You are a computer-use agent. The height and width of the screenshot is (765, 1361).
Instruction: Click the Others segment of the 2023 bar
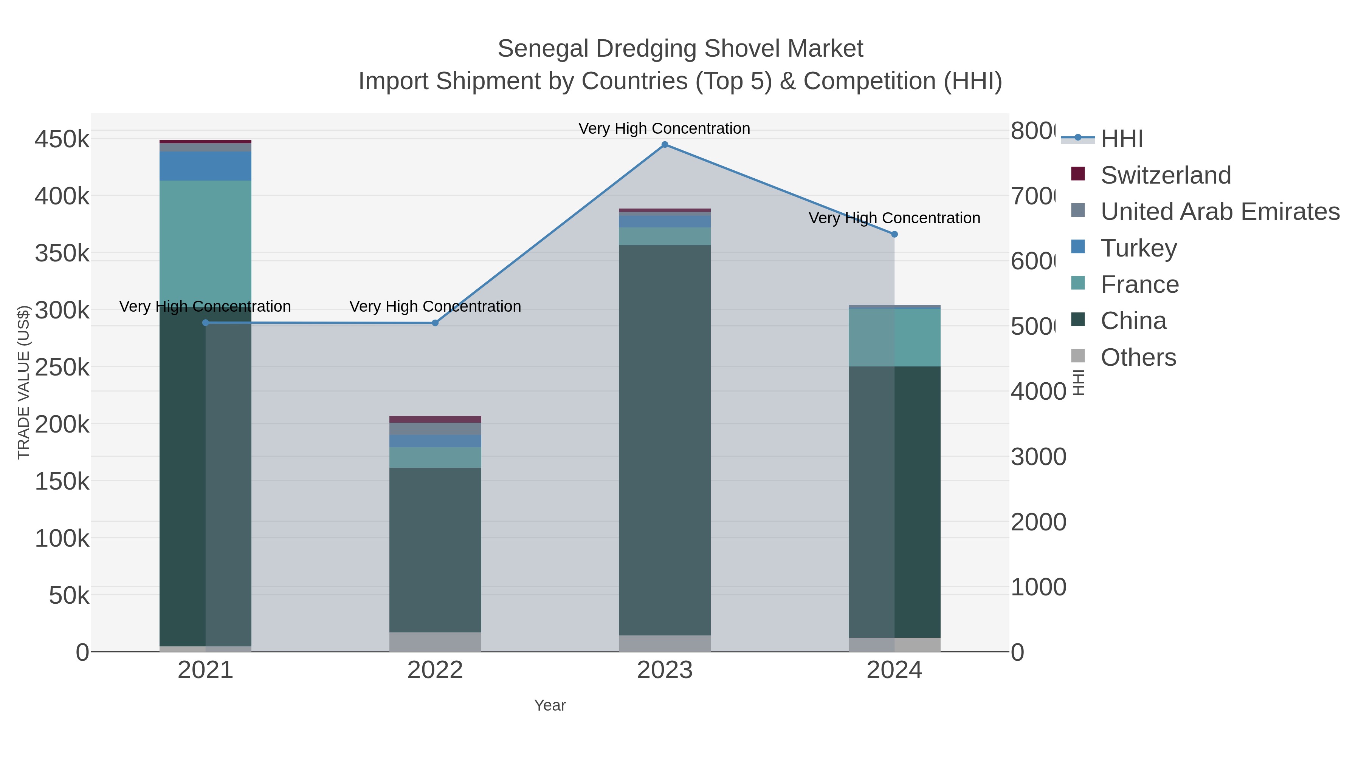pyautogui.click(x=665, y=644)
